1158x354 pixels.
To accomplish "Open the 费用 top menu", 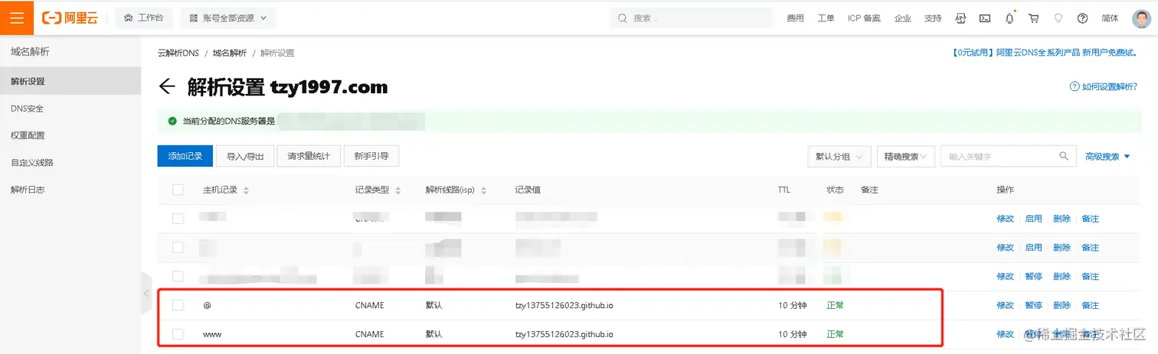I will click(x=795, y=18).
